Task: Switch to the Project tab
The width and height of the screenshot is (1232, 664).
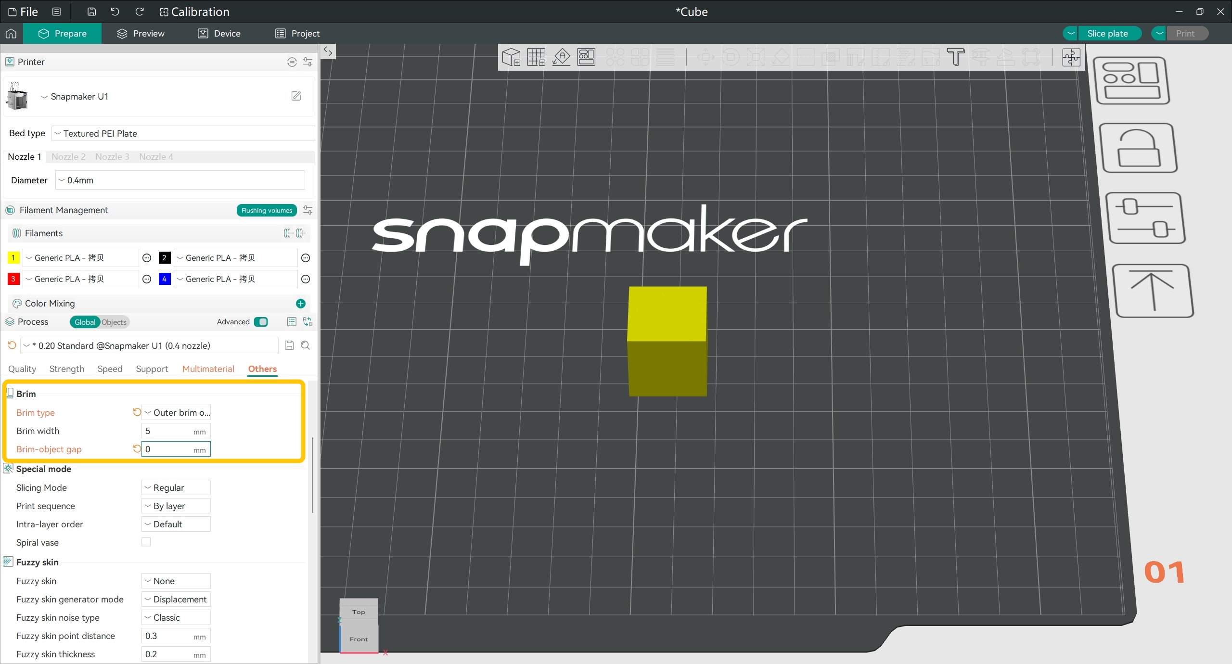Action: point(297,34)
